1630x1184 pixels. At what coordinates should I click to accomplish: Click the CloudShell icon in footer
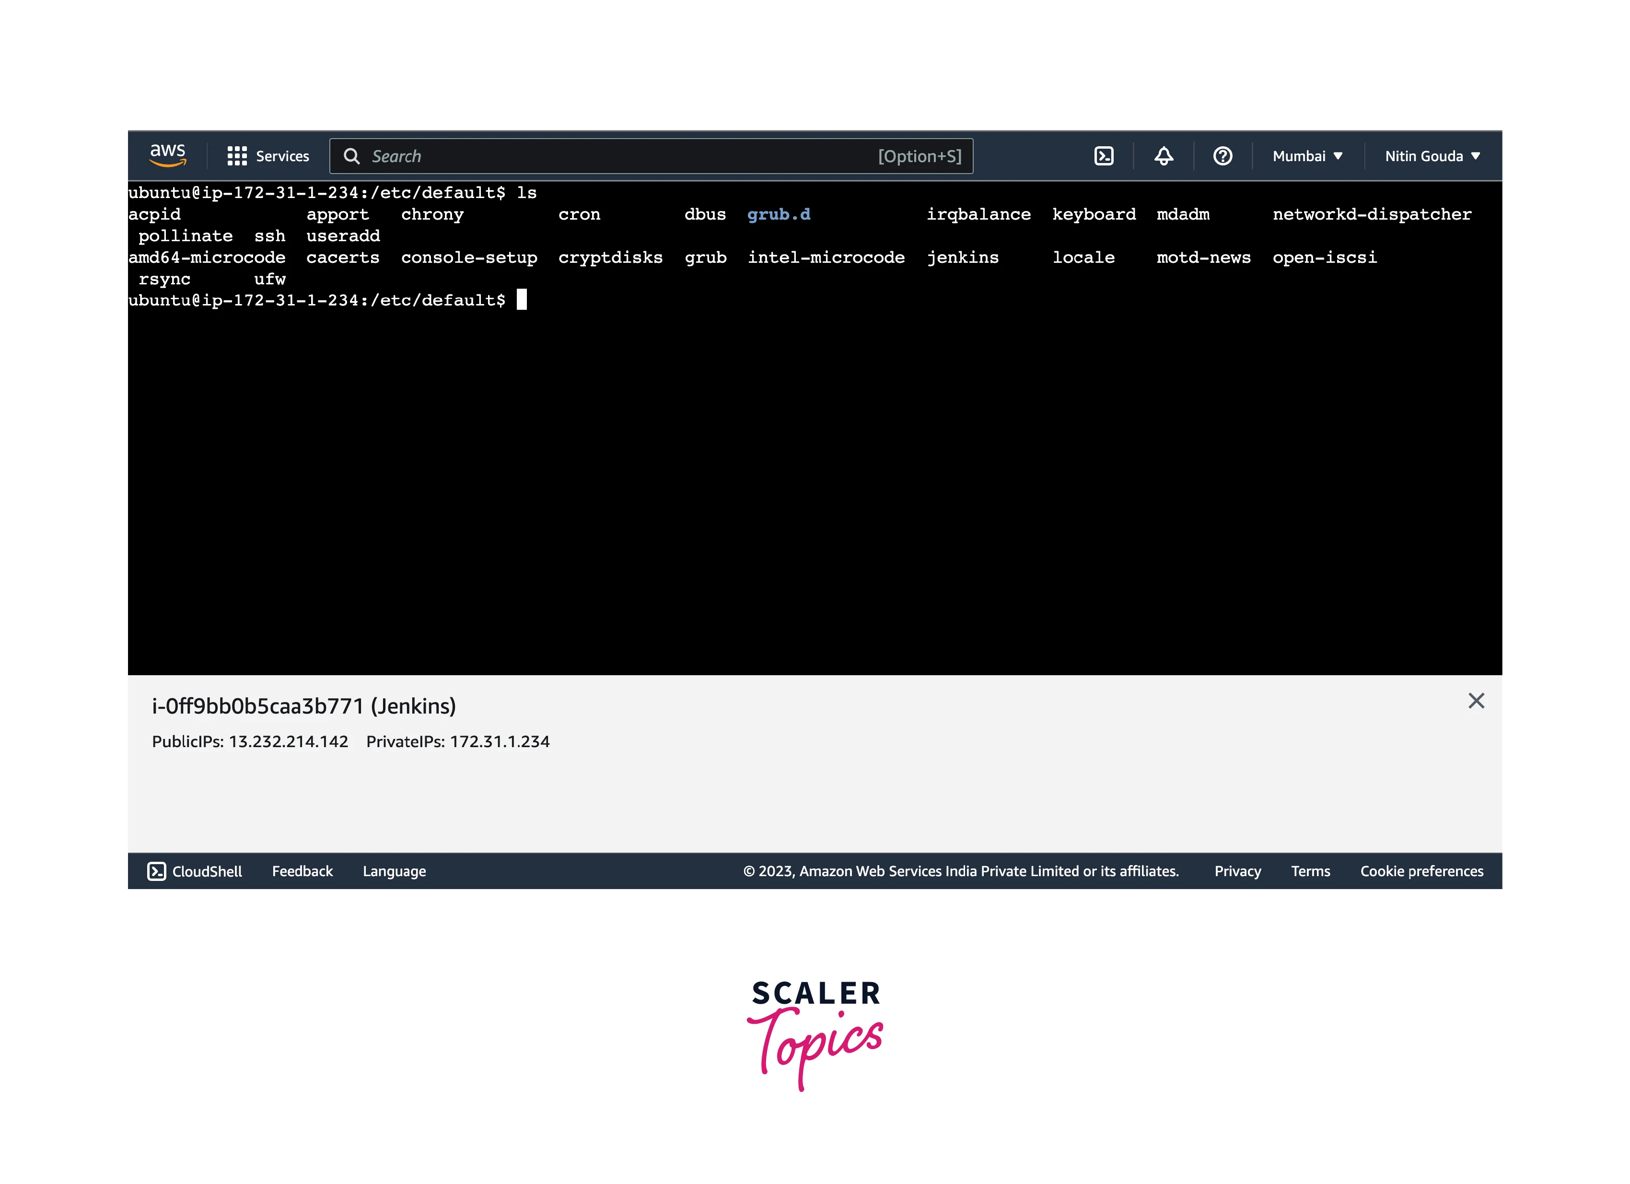tap(157, 871)
